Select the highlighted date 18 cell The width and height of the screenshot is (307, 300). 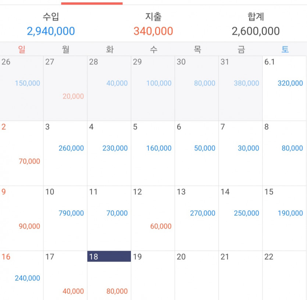109,275
